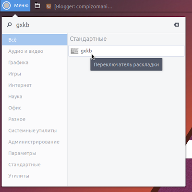Select Стандартные in the sidebar list

click(35, 165)
